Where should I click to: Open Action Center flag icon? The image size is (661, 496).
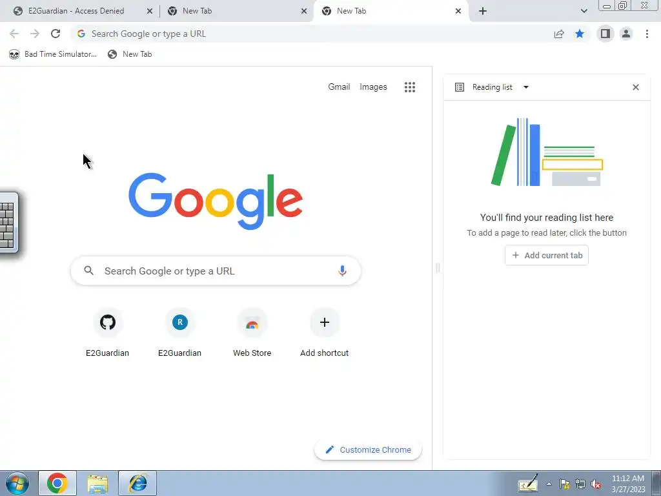(564, 484)
